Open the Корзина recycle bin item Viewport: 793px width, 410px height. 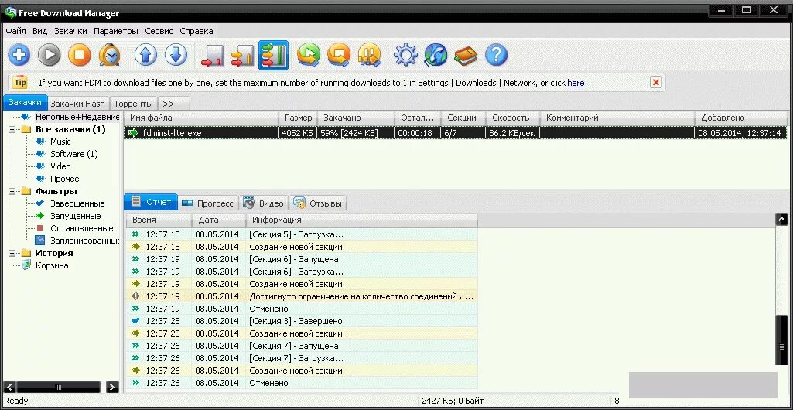coord(52,265)
